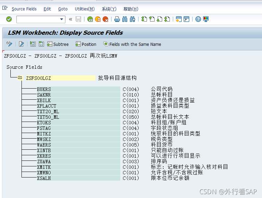Select the ZUAWA field row
Screen dimensions: 262x198
click(79, 162)
